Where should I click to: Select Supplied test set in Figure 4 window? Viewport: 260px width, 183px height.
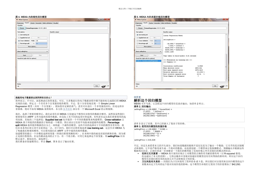point(19,38)
